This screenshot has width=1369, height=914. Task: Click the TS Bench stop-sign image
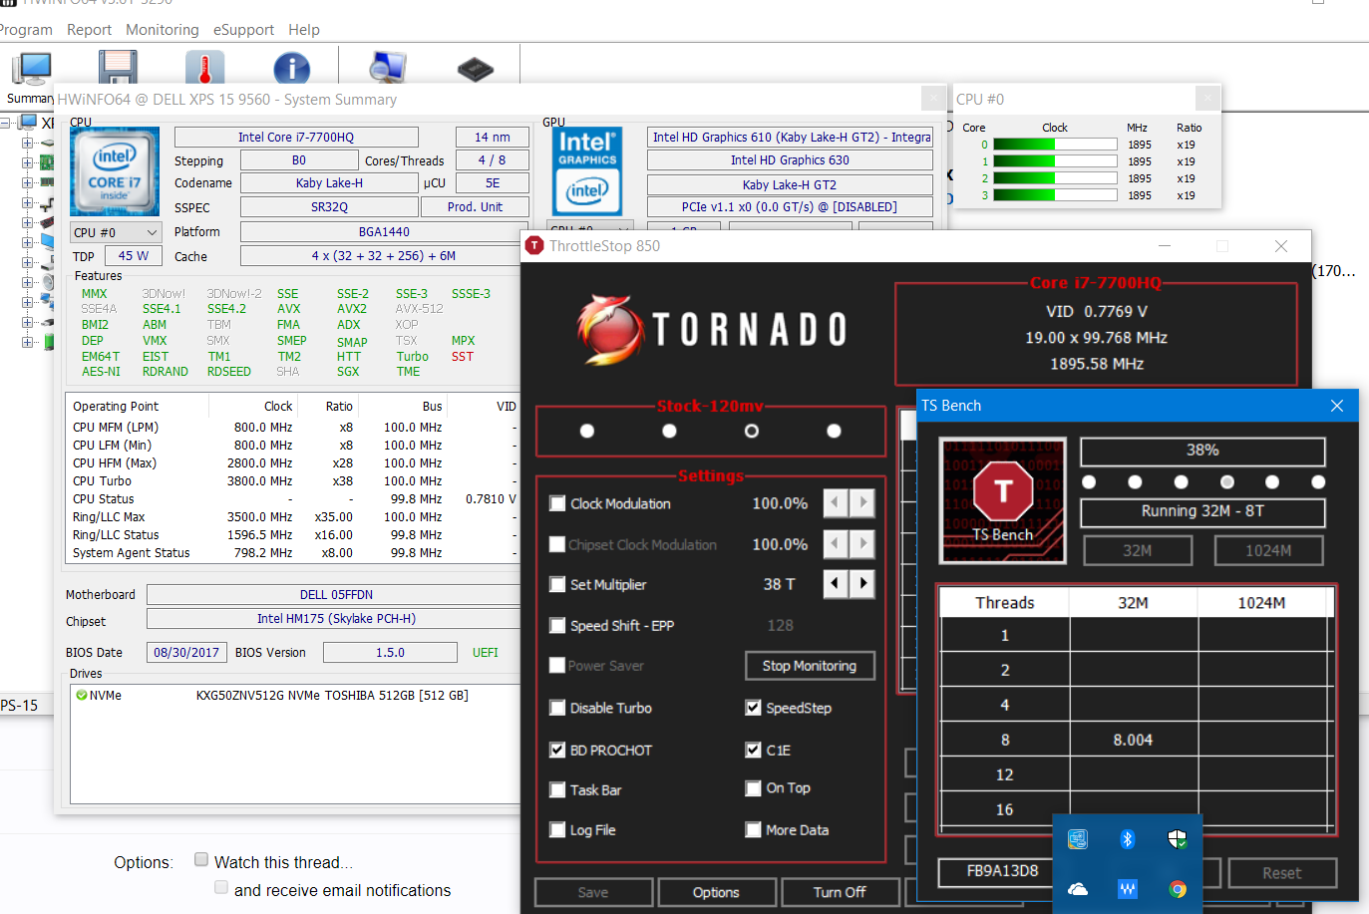pyautogui.click(x=1003, y=499)
